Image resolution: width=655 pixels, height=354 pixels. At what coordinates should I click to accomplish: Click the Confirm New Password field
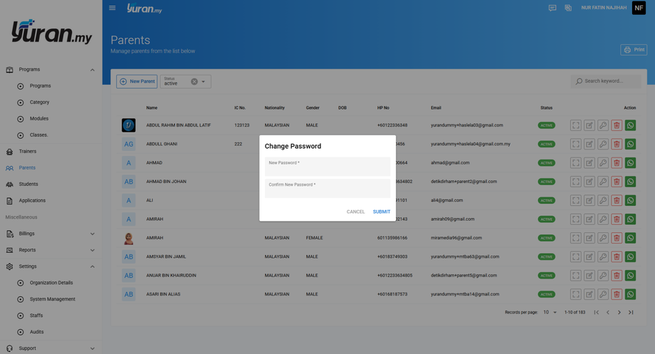327,189
